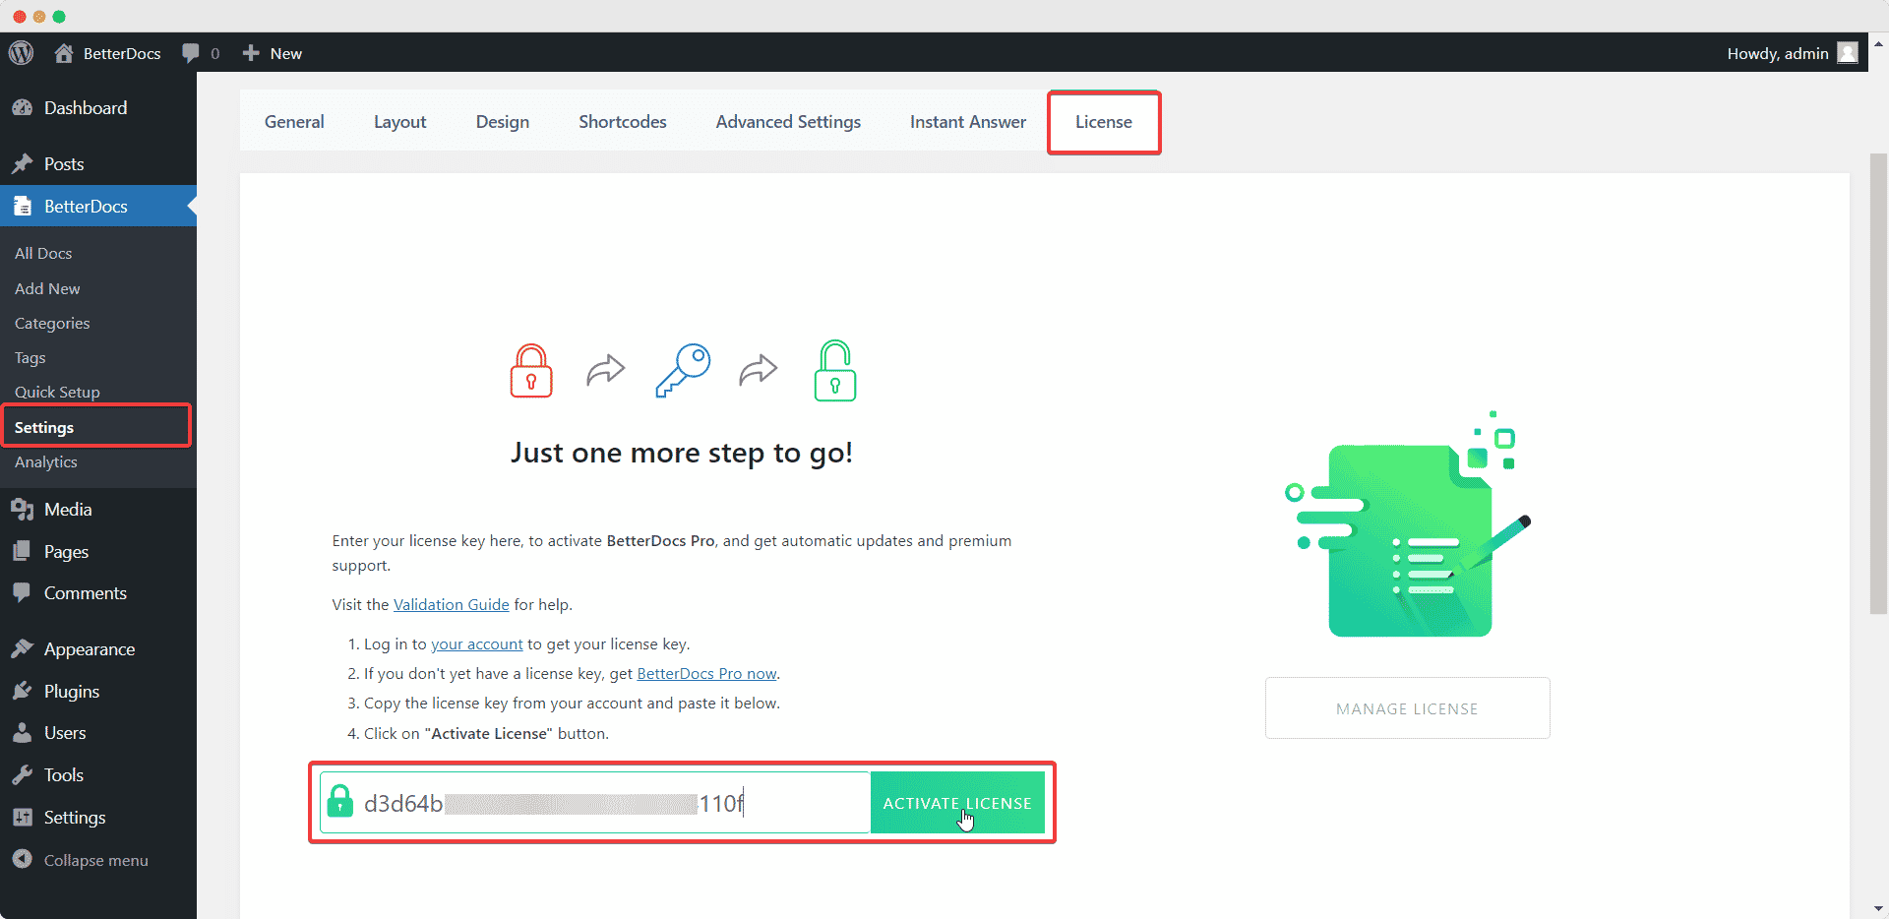Open the Dashboard menu
Screen dimensions: 1889x919
tap(86, 108)
